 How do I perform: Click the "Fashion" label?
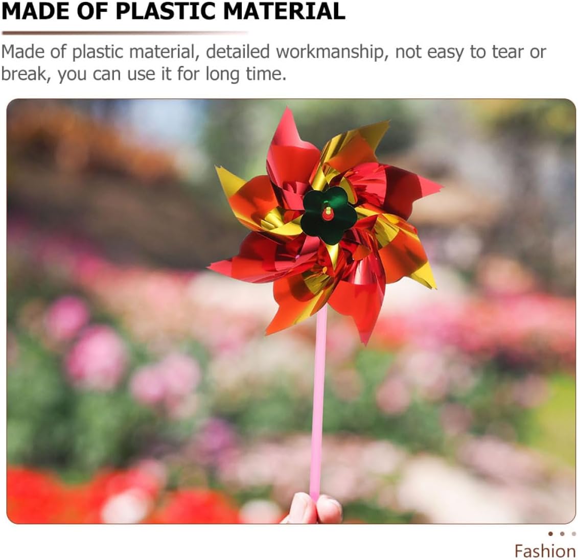click(x=545, y=551)
